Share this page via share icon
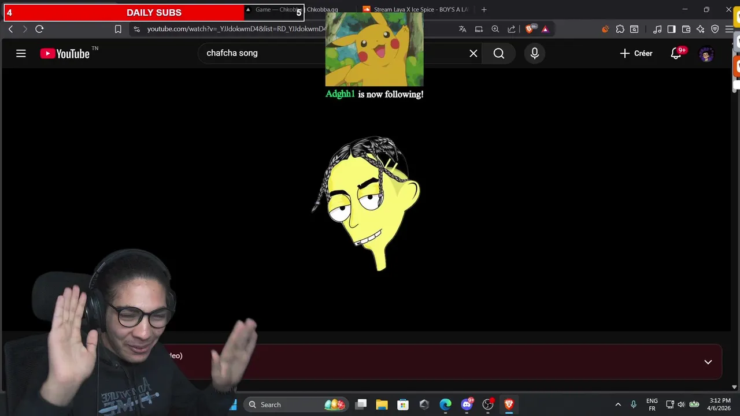This screenshot has width=740, height=416. (512, 29)
